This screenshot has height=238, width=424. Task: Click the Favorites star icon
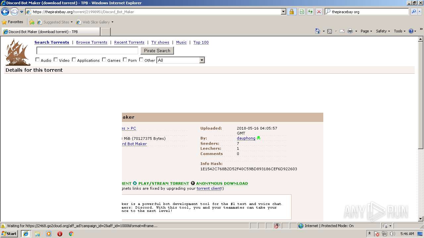[x=4, y=22]
